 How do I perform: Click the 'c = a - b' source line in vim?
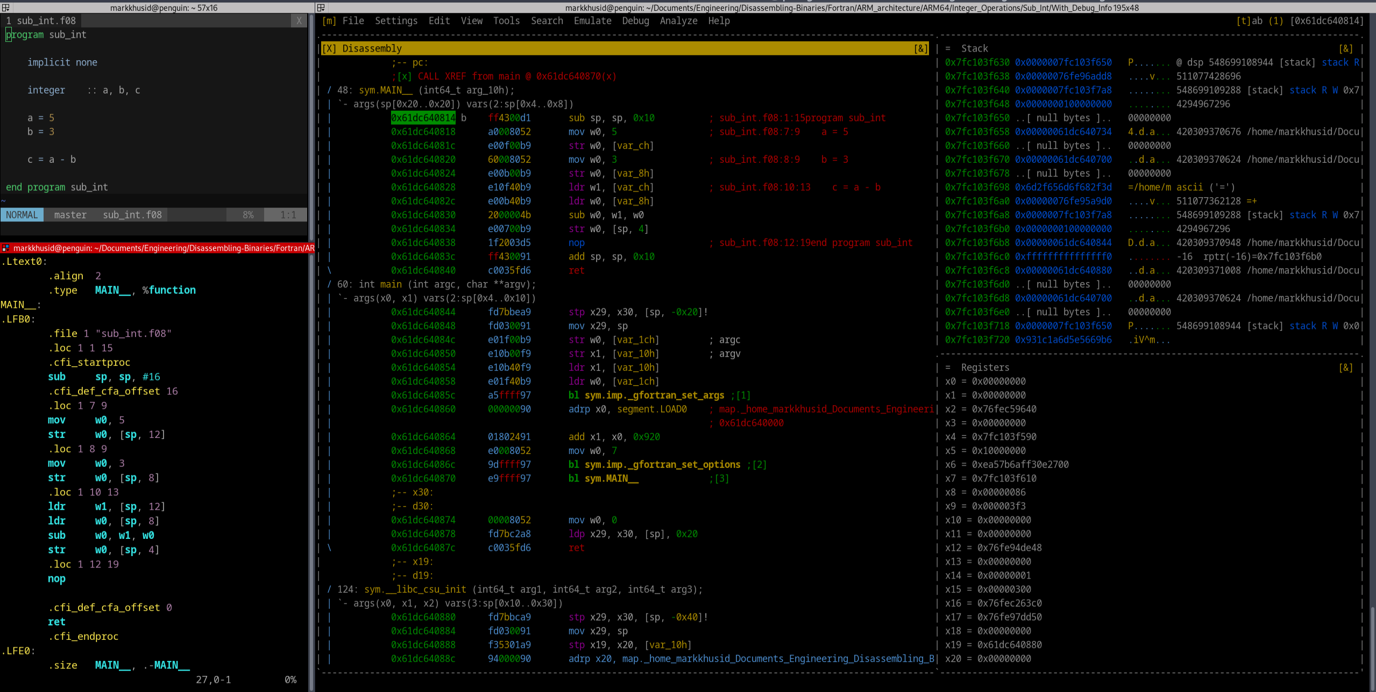pyautogui.click(x=52, y=160)
